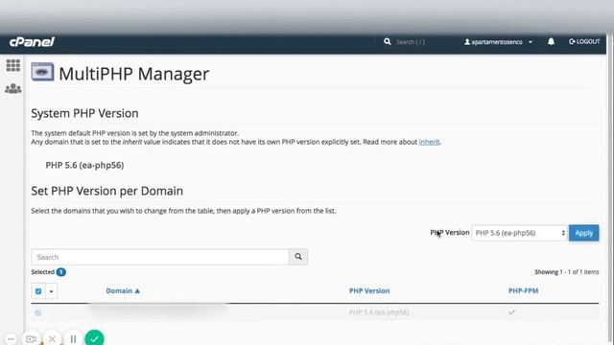
Task: Click the recorder more-options dots icon
Action: 11,339
